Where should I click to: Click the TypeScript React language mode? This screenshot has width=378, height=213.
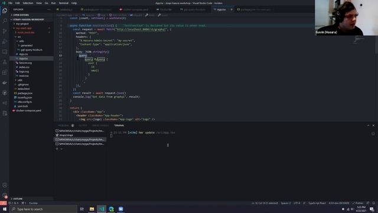click(317, 203)
